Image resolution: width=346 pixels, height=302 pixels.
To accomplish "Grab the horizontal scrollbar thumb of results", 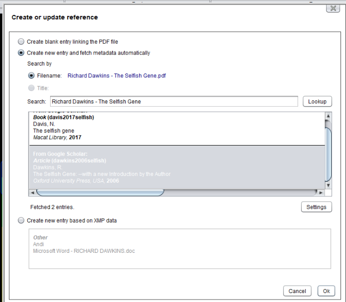I will (100, 193).
